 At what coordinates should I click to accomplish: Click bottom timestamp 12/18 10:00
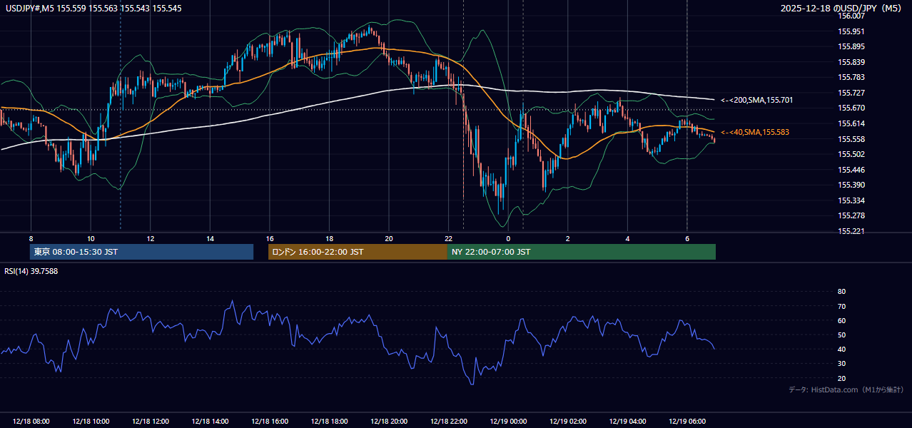pos(91,422)
